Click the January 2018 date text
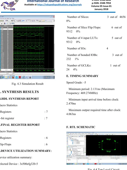This screenshot has height=170, width=127. [x=101, y=9]
